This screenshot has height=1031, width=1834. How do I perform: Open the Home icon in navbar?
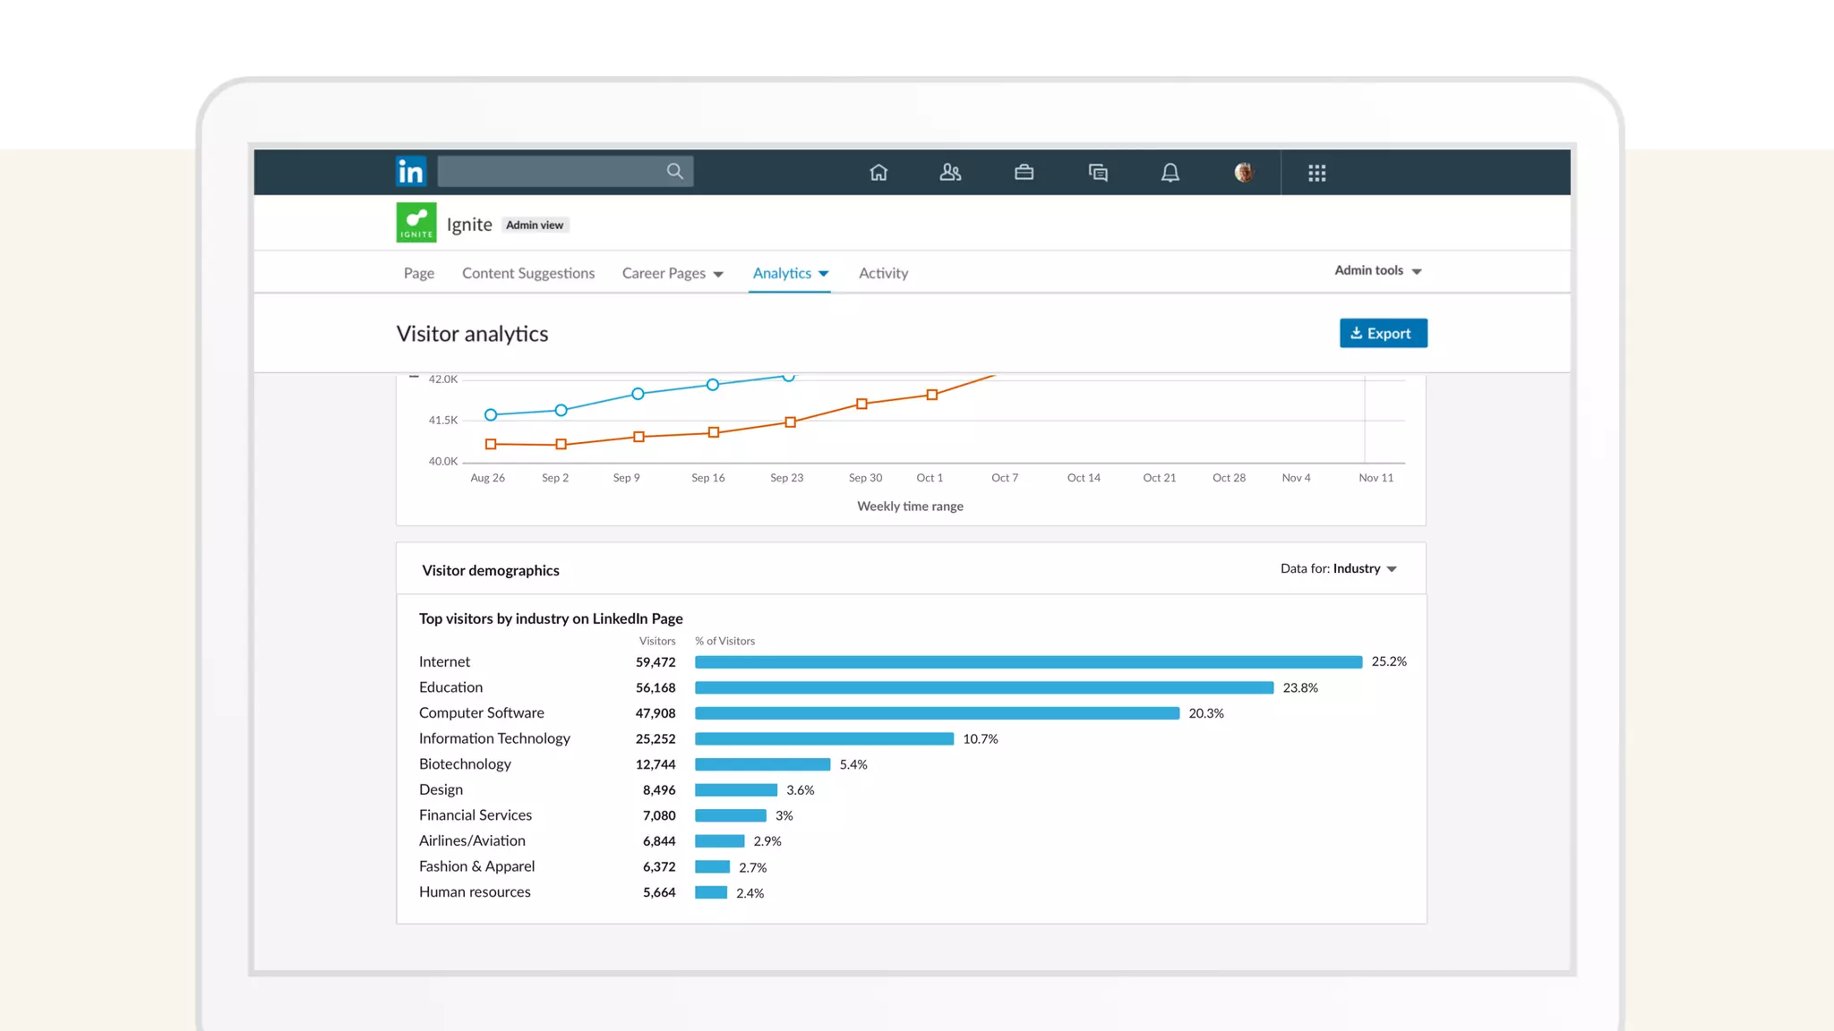(878, 173)
